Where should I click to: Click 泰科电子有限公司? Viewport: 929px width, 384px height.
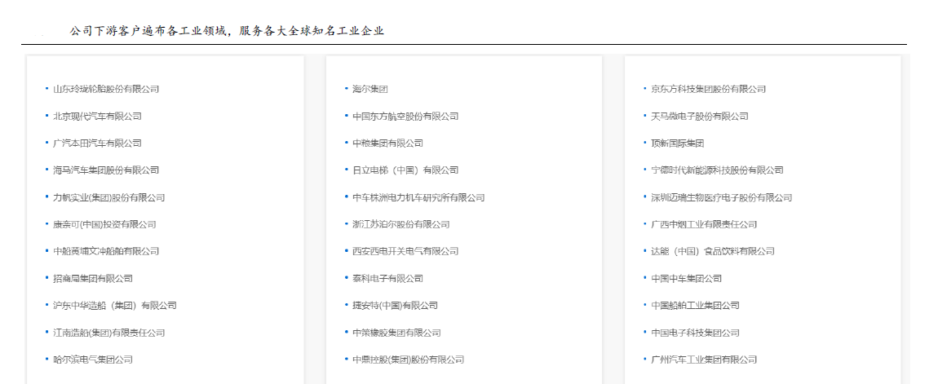pyautogui.click(x=387, y=279)
